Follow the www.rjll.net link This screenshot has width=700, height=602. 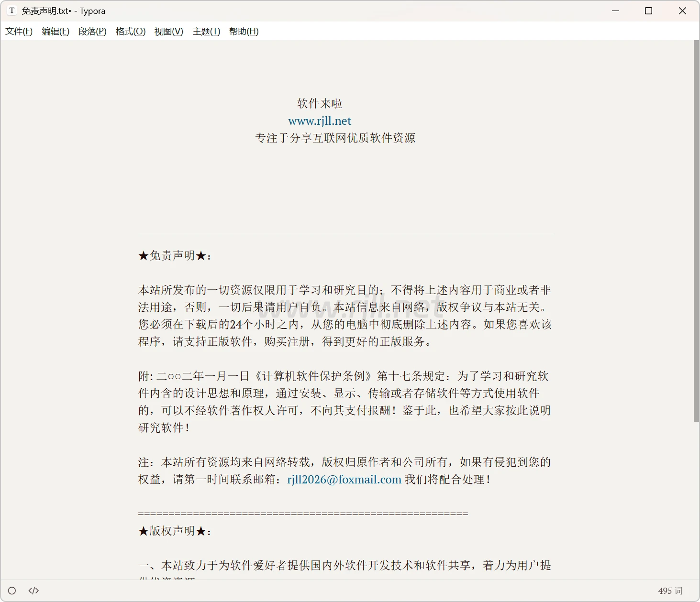click(320, 121)
